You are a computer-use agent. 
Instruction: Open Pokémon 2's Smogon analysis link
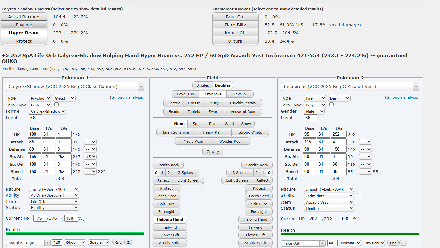coord(402,97)
